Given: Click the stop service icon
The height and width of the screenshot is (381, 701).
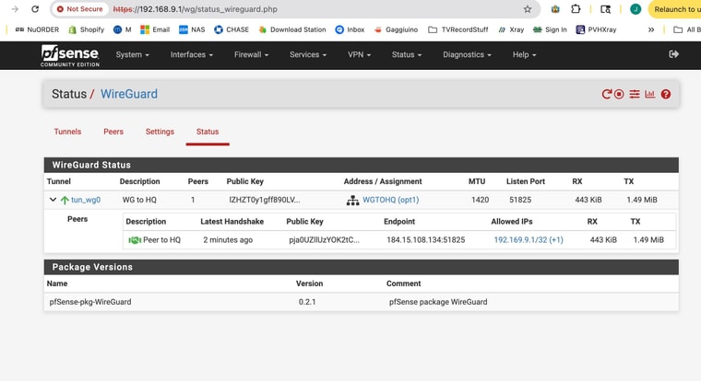Looking at the screenshot, I should [x=619, y=94].
